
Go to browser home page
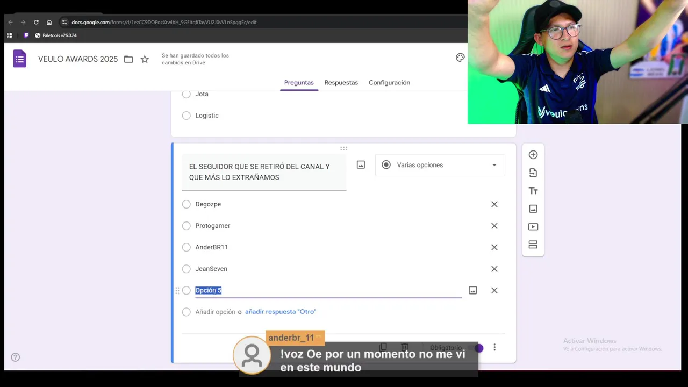tap(49, 22)
